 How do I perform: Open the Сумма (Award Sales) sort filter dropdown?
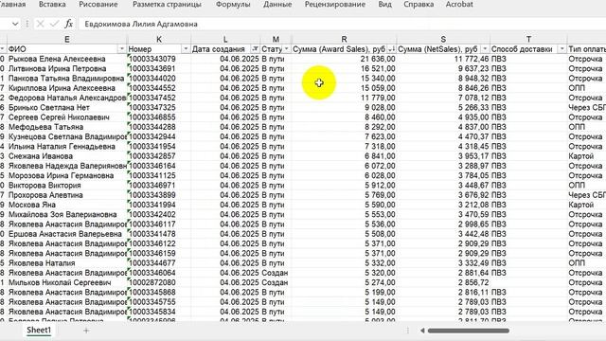coord(391,49)
